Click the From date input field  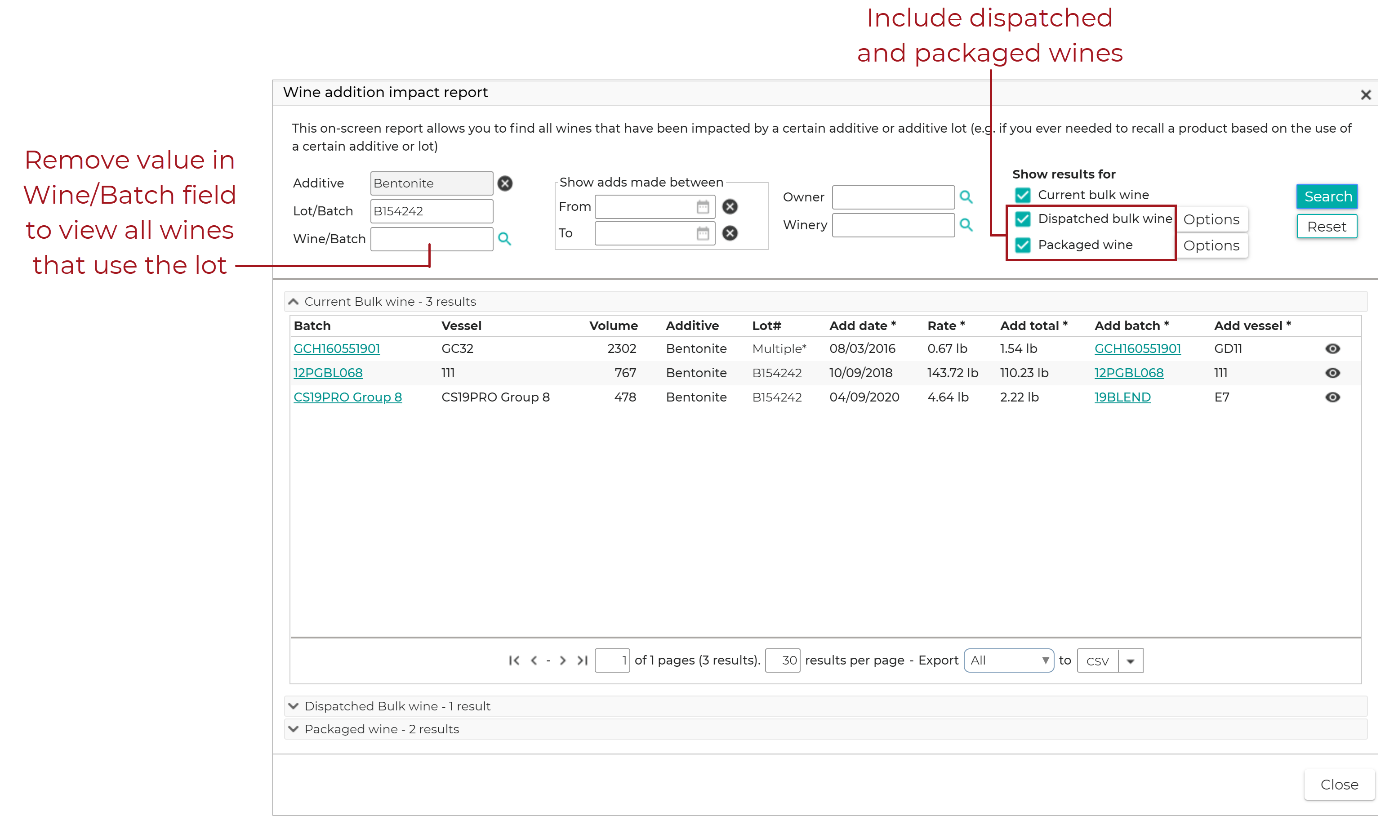click(655, 207)
